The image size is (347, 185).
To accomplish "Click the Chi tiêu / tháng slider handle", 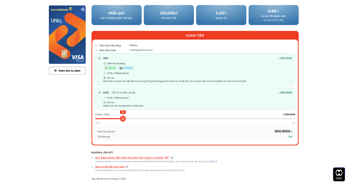I will (x=123, y=118).
